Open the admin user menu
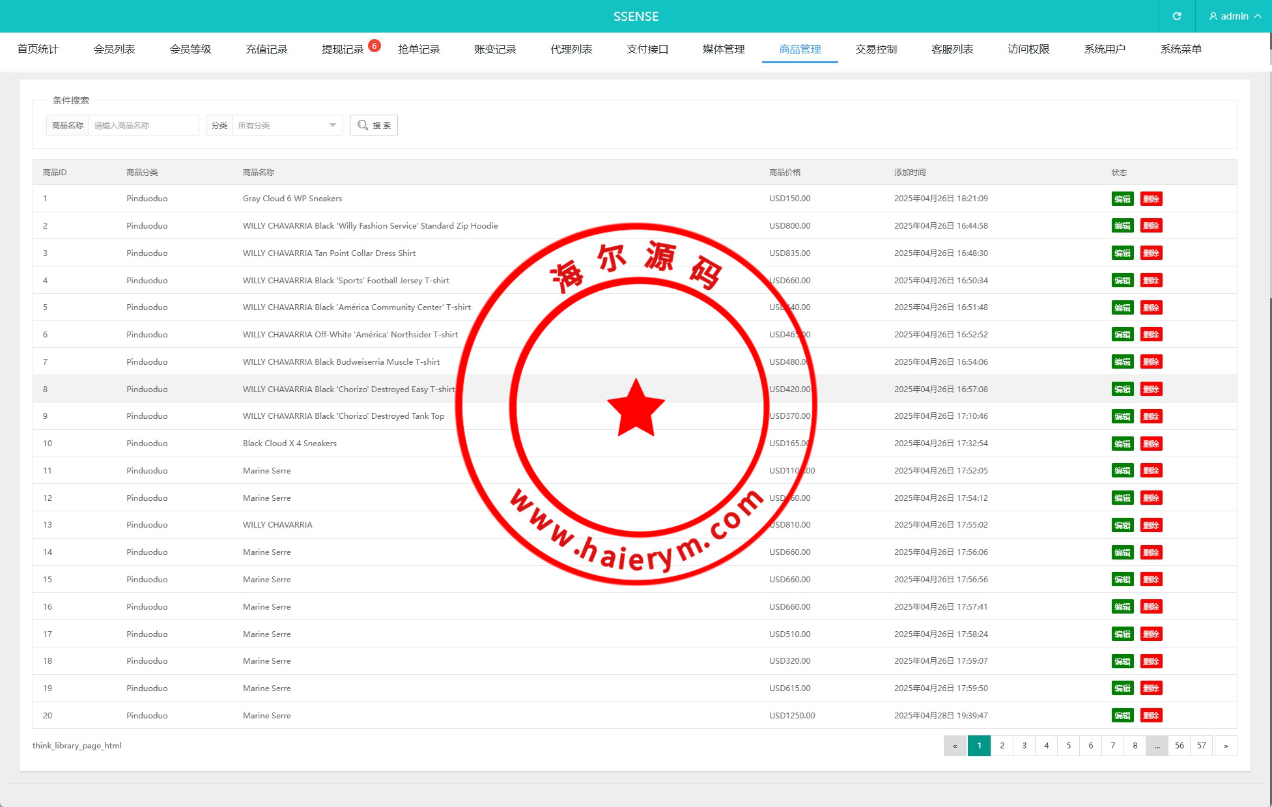 1234,16
